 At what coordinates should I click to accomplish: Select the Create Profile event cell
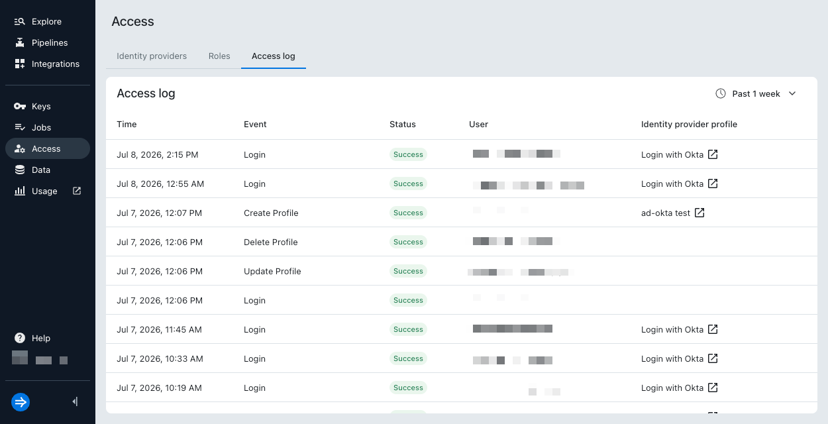click(271, 213)
